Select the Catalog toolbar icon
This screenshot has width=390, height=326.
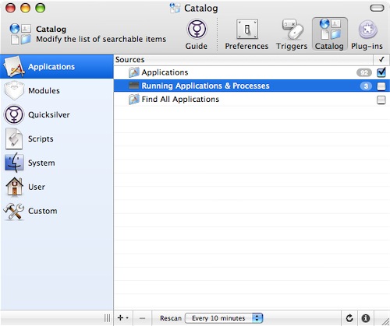[x=330, y=34]
